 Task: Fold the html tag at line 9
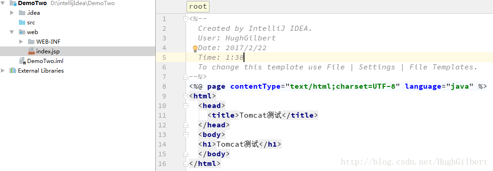click(186, 96)
